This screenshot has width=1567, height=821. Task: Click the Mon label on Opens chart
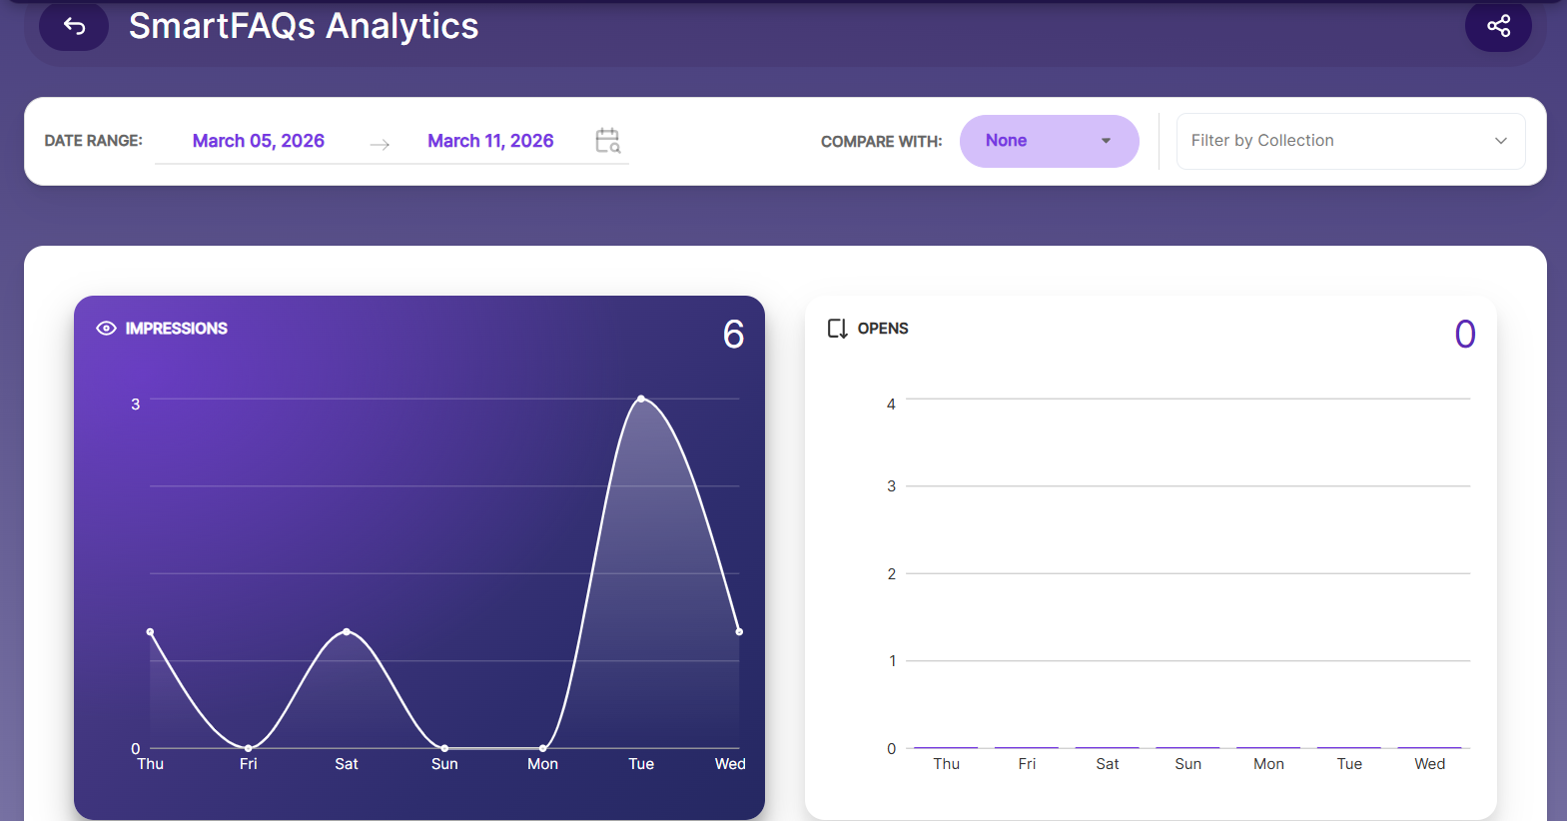1268,764
